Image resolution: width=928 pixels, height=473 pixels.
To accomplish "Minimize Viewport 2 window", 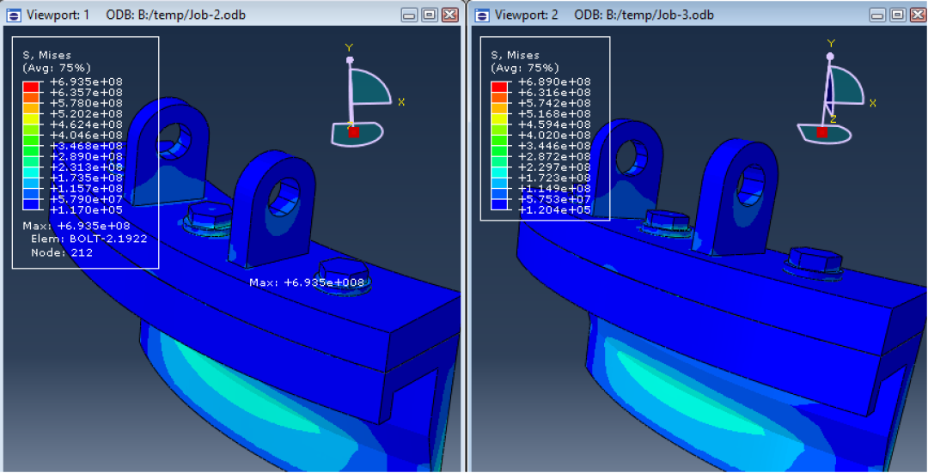I will pos(877,15).
